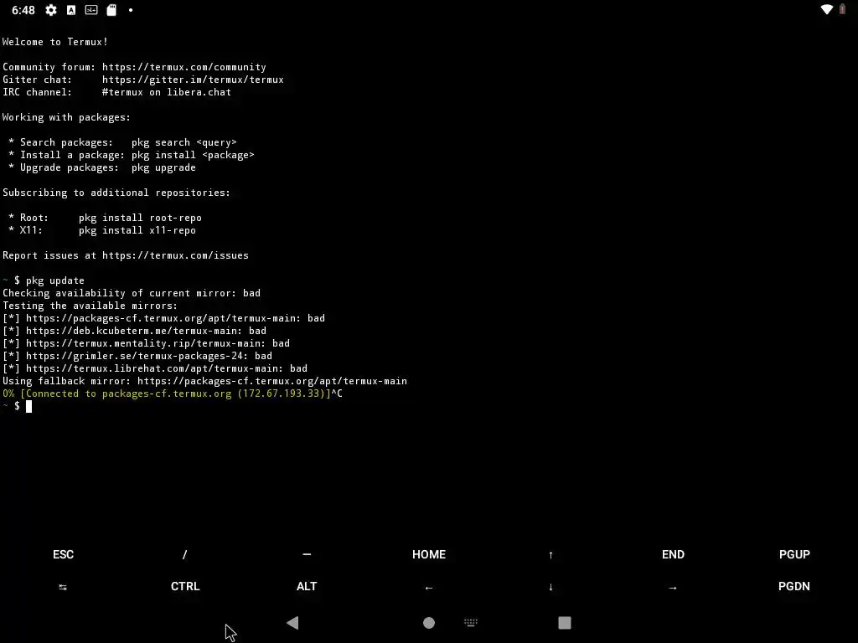The width and height of the screenshot is (858, 643).
Task: Tap the up arrow extra key
Action: tap(550, 555)
